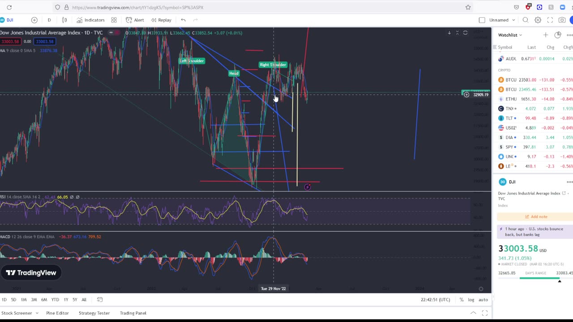Set date range to 1M
The width and height of the screenshot is (573, 322).
click(24, 300)
